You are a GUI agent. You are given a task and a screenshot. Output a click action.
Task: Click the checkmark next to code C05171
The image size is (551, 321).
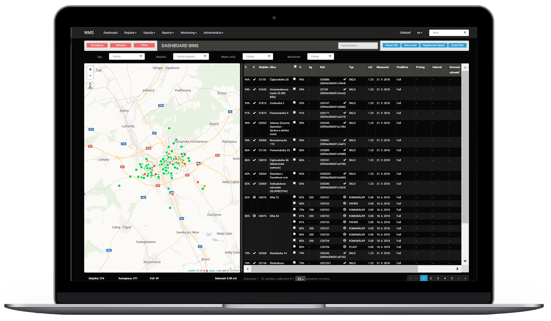pos(345,113)
